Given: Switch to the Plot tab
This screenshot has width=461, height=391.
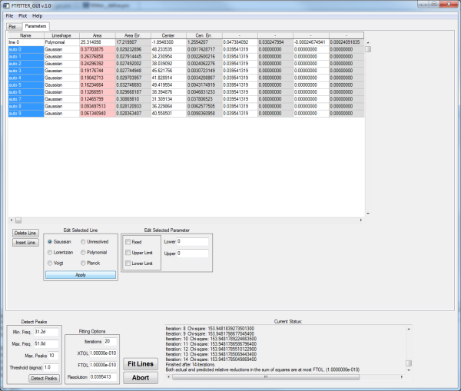Looking at the screenshot, I should (12, 27).
